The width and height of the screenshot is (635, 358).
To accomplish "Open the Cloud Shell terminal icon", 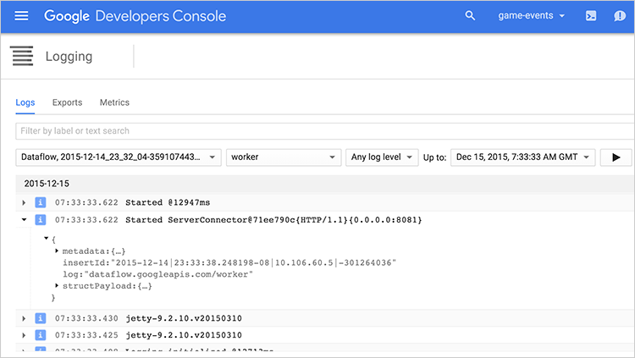I will (591, 16).
